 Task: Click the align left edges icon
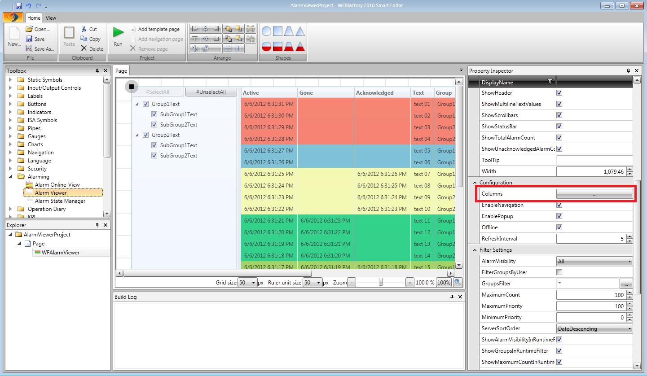195,29
